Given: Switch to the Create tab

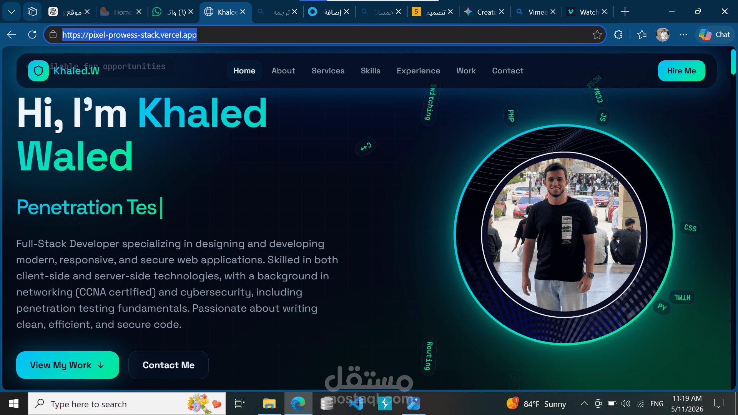Looking at the screenshot, I should [484, 12].
